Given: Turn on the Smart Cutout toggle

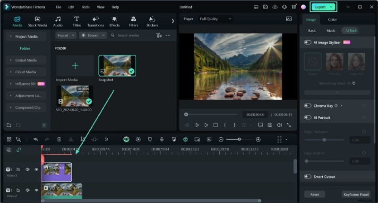Looking at the screenshot, I should 308,177.
